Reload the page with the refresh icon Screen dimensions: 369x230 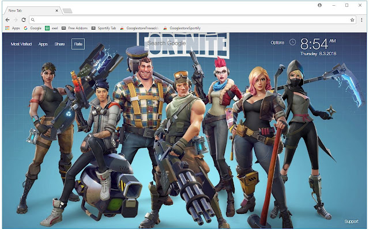[x=24, y=20]
